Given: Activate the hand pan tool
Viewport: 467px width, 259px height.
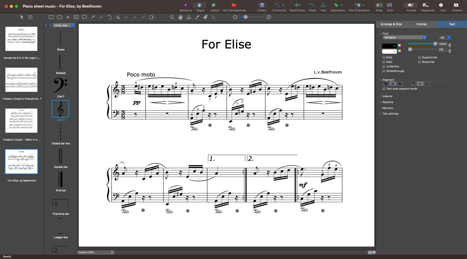Looking at the screenshot, I should click(180, 17).
